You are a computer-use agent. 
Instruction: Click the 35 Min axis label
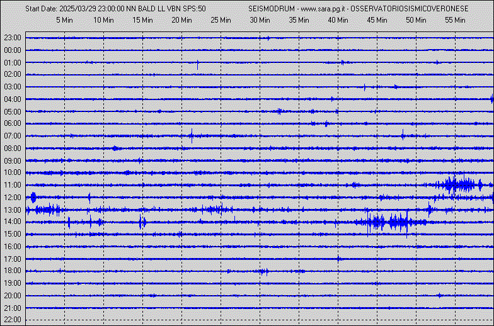click(299, 20)
